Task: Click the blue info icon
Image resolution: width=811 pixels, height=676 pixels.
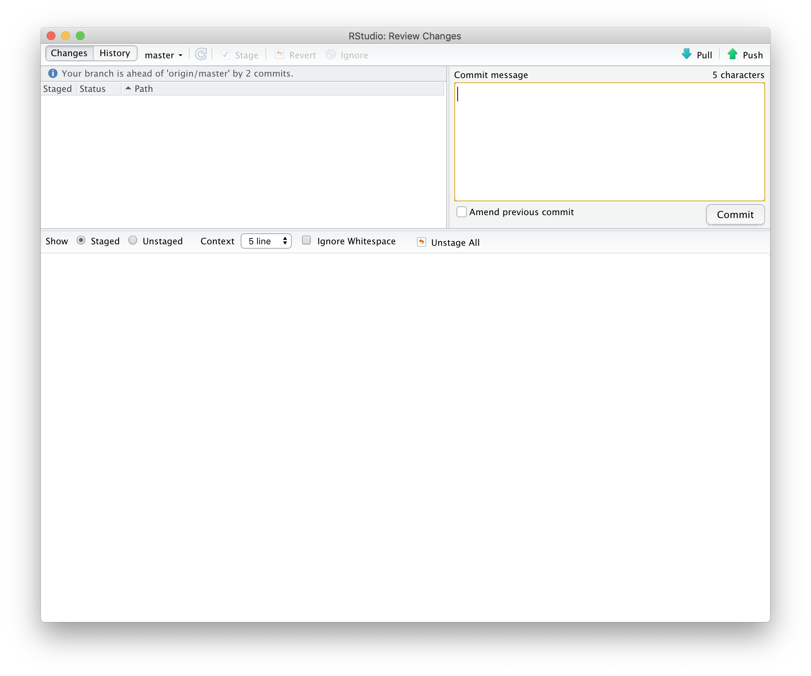Action: click(x=53, y=73)
